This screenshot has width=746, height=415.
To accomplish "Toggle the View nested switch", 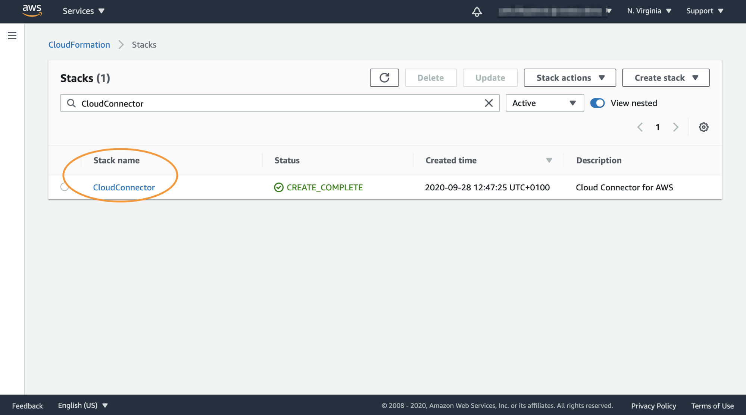I will (597, 103).
